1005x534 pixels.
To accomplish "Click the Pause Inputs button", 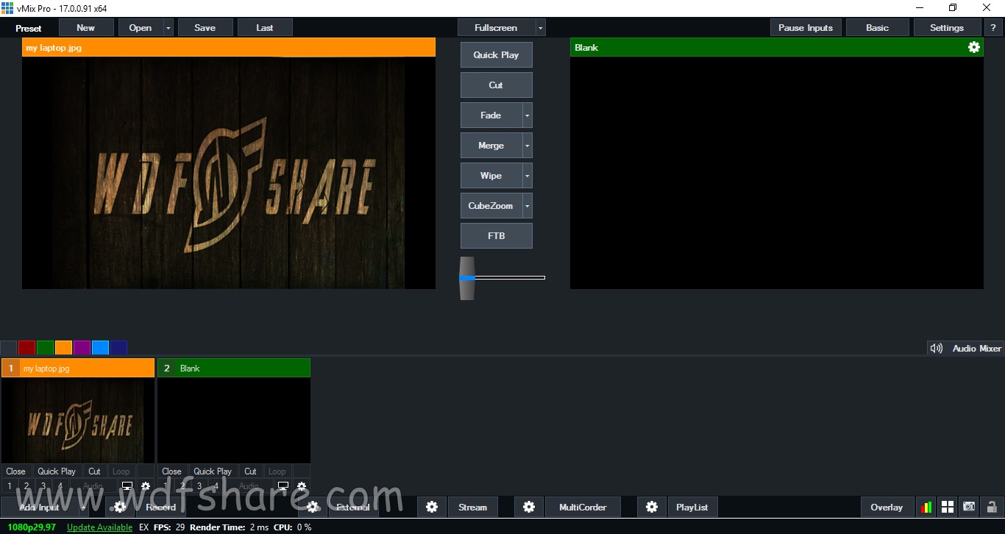I will click(806, 27).
